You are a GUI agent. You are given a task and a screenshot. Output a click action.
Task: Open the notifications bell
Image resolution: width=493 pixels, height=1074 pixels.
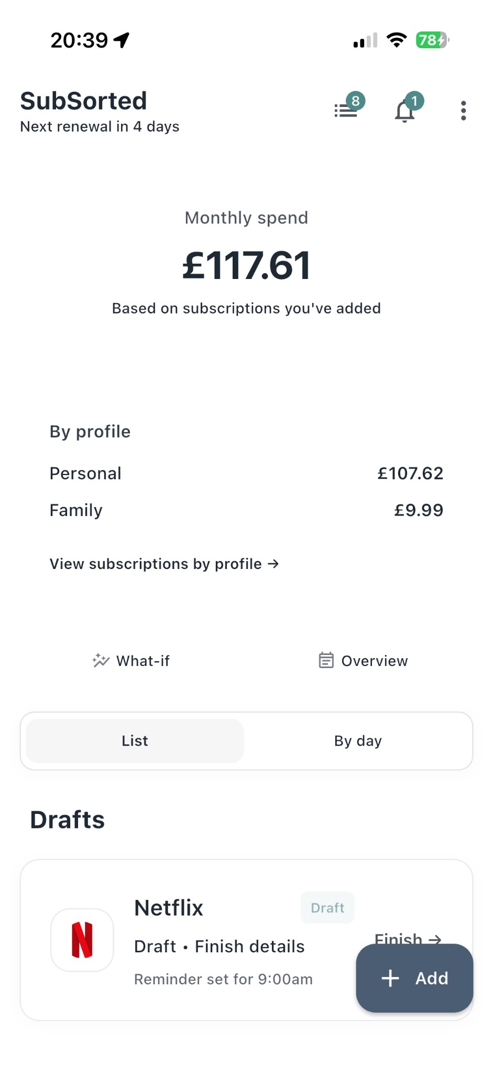click(405, 111)
